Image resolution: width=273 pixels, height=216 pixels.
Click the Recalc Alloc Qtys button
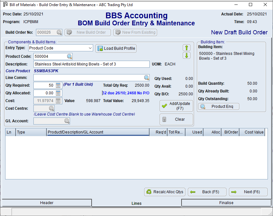(x=165, y=192)
